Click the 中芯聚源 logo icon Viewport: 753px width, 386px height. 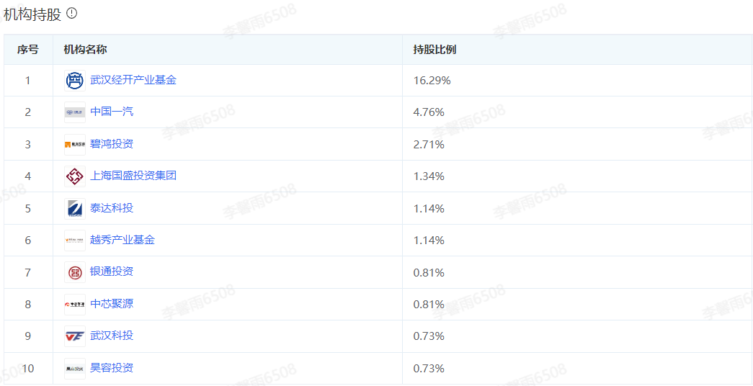pos(75,305)
